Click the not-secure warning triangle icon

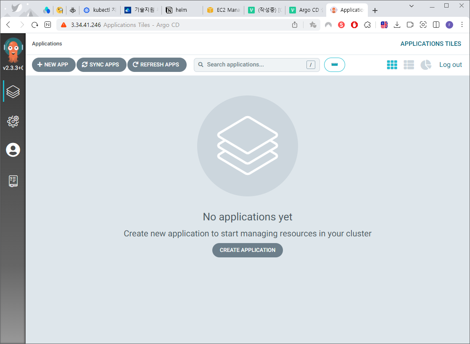click(x=63, y=25)
